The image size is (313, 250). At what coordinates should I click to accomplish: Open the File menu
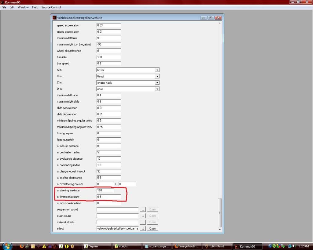click(x=4, y=7)
